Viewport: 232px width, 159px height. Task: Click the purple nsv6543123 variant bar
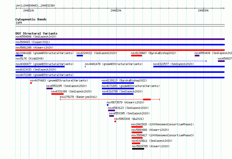click(x=112, y=110)
